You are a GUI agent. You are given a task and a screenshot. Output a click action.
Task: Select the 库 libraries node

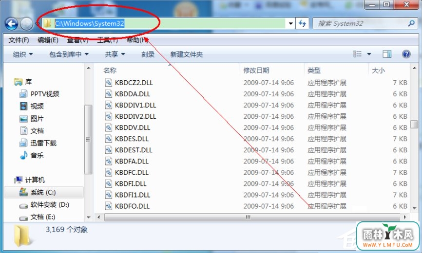23,82
